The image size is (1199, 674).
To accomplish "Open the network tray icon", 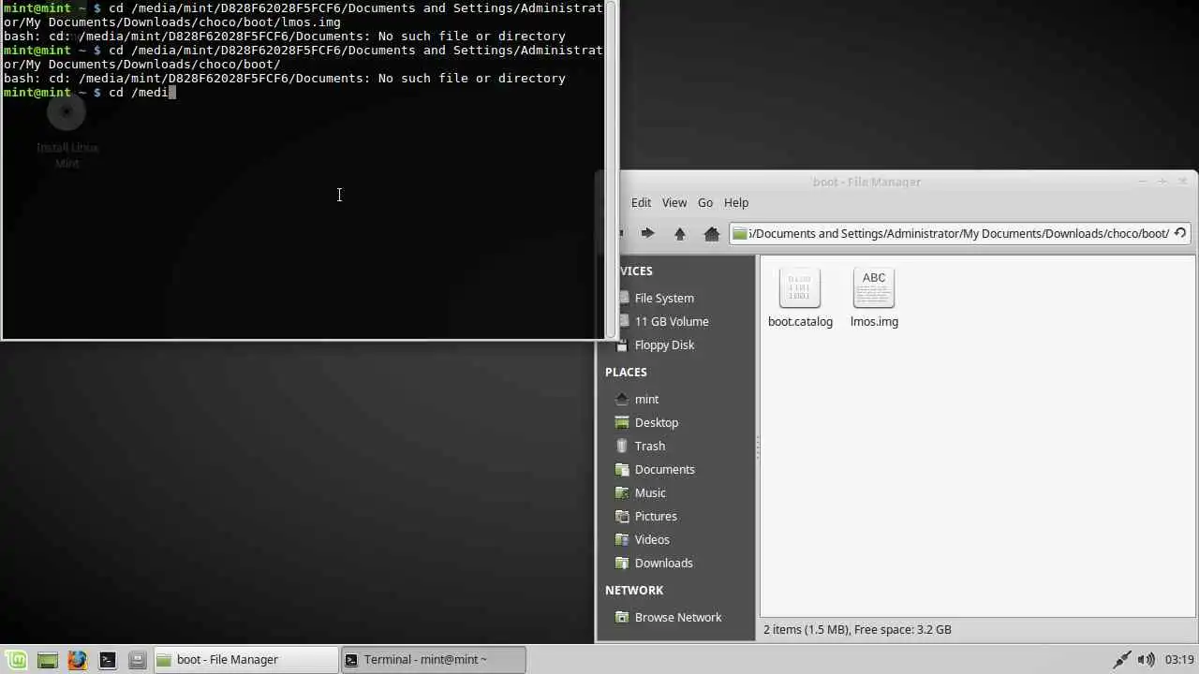I will [1121, 660].
